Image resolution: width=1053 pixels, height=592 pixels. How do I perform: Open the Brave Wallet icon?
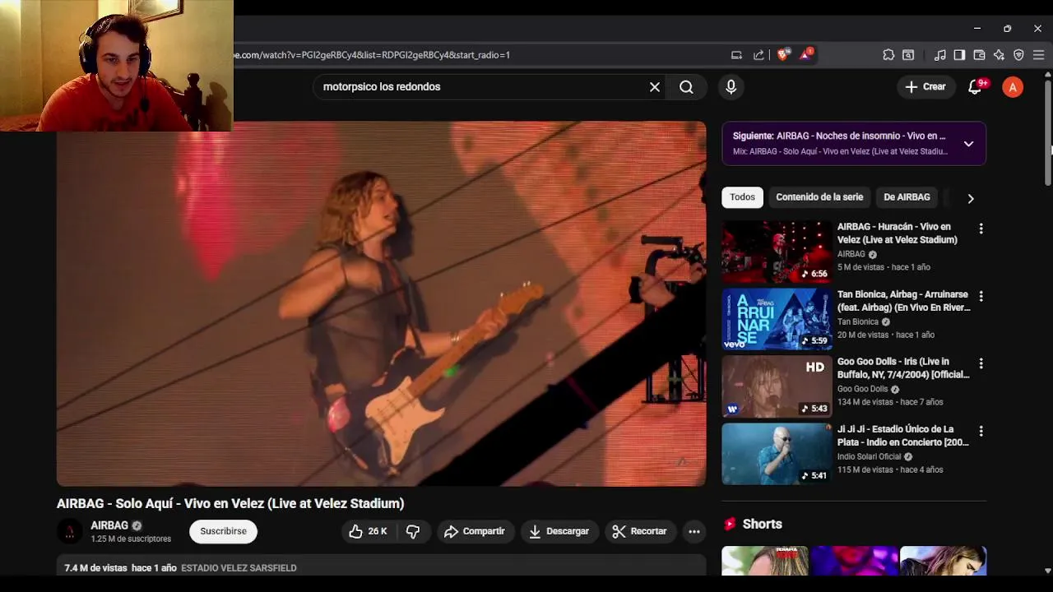point(979,55)
